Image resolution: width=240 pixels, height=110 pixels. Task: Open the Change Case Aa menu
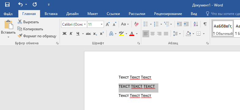point(125,24)
